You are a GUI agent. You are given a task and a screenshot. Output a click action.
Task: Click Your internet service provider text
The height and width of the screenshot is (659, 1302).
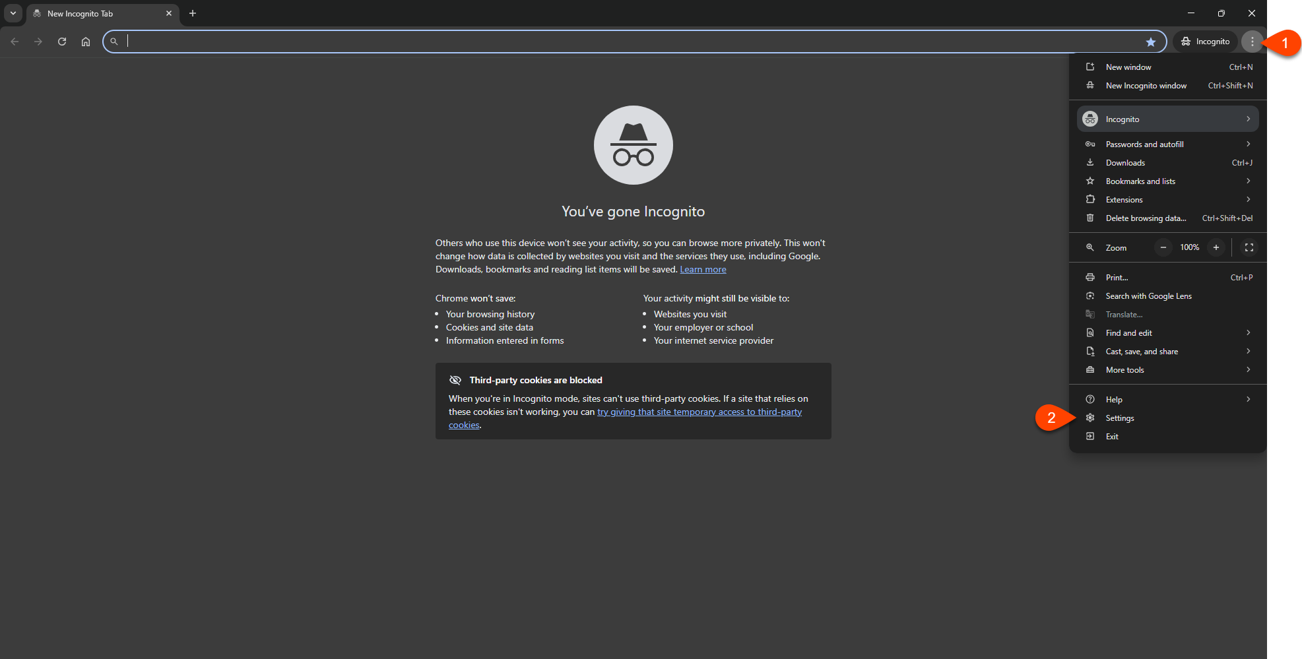tap(713, 341)
